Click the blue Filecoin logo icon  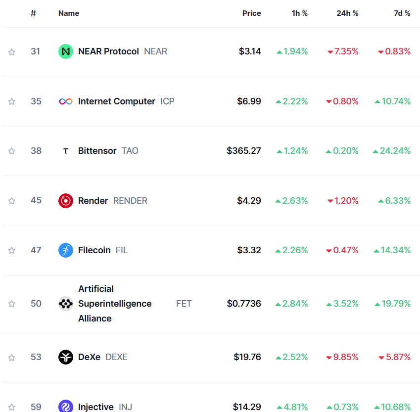coord(66,250)
